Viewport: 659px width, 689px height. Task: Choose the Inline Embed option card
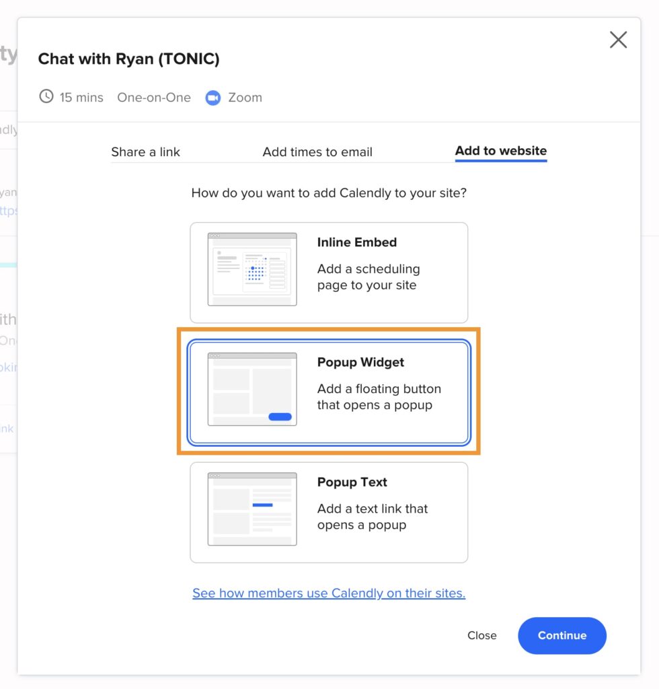(329, 273)
